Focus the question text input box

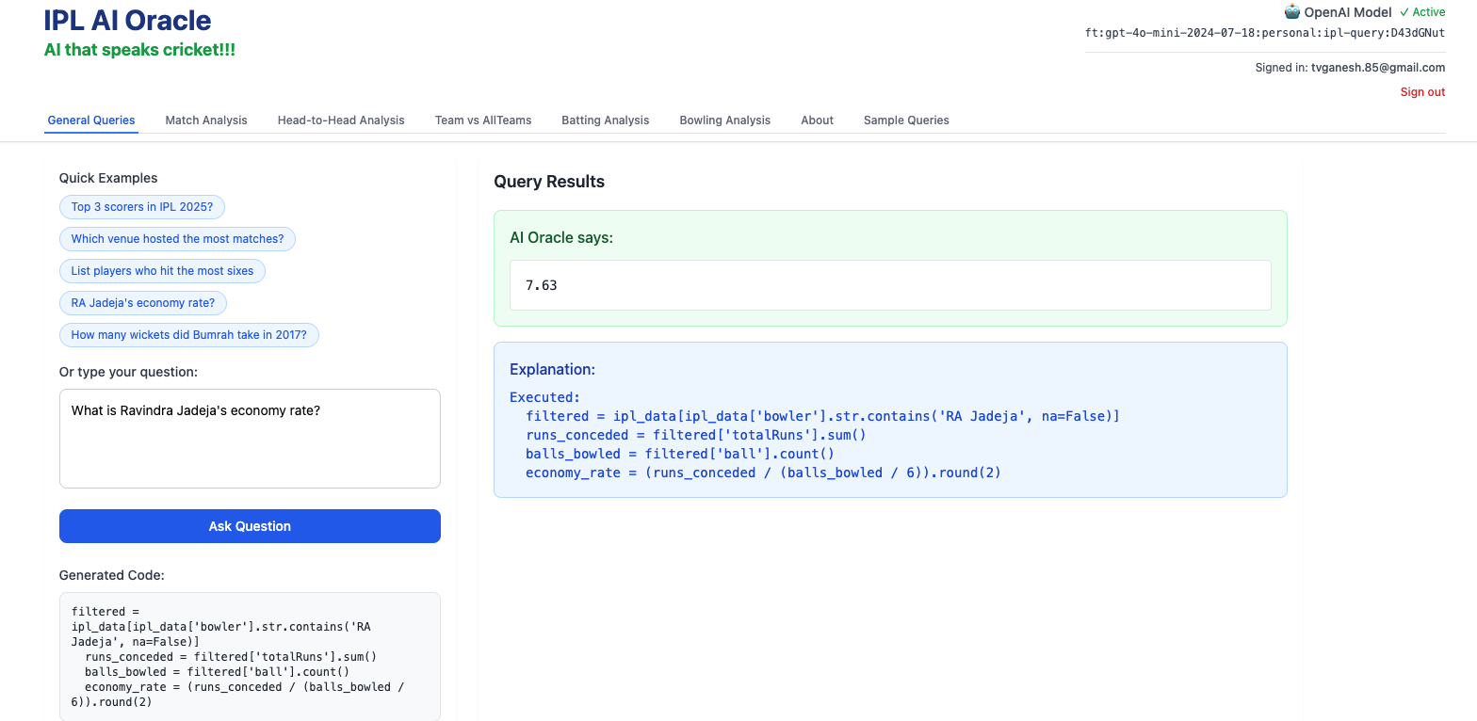[250, 439]
